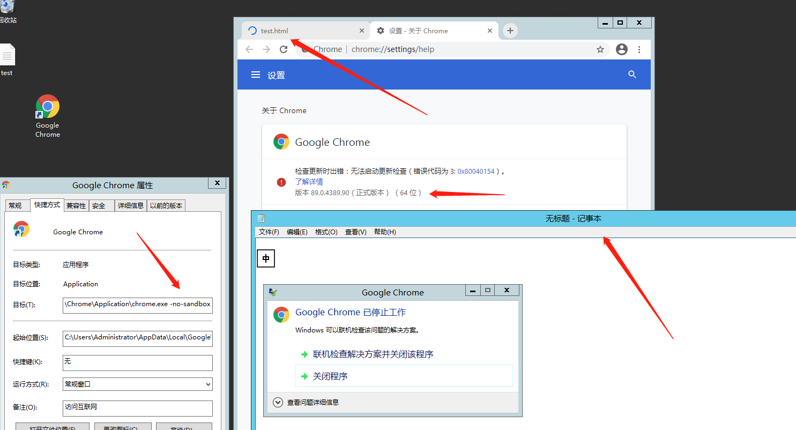
Task: Open the Recycle Bin desktop icon
Action: (6, 6)
